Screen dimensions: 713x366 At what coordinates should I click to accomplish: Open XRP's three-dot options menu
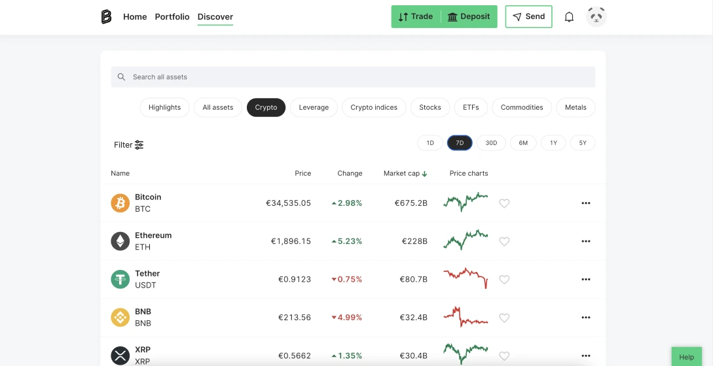586,356
